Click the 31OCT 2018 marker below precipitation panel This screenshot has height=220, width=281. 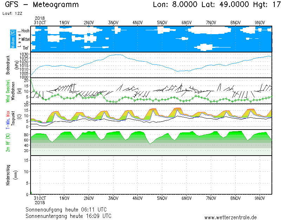(x=40, y=200)
